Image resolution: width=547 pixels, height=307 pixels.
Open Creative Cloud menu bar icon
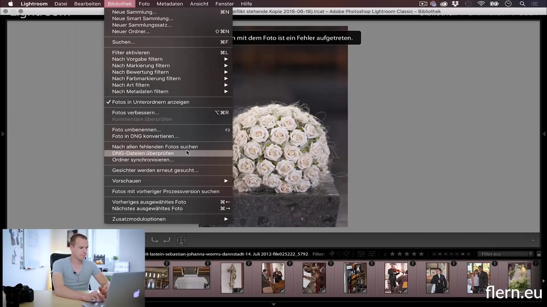click(x=444, y=4)
